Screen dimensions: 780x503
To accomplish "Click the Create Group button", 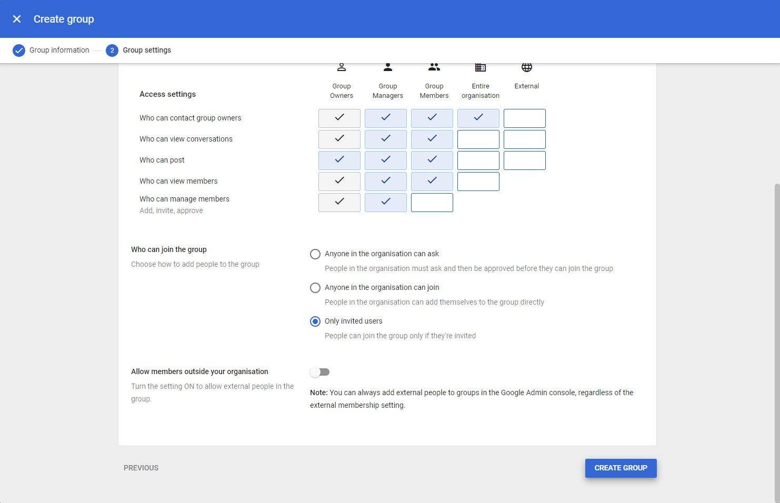I will [x=621, y=468].
